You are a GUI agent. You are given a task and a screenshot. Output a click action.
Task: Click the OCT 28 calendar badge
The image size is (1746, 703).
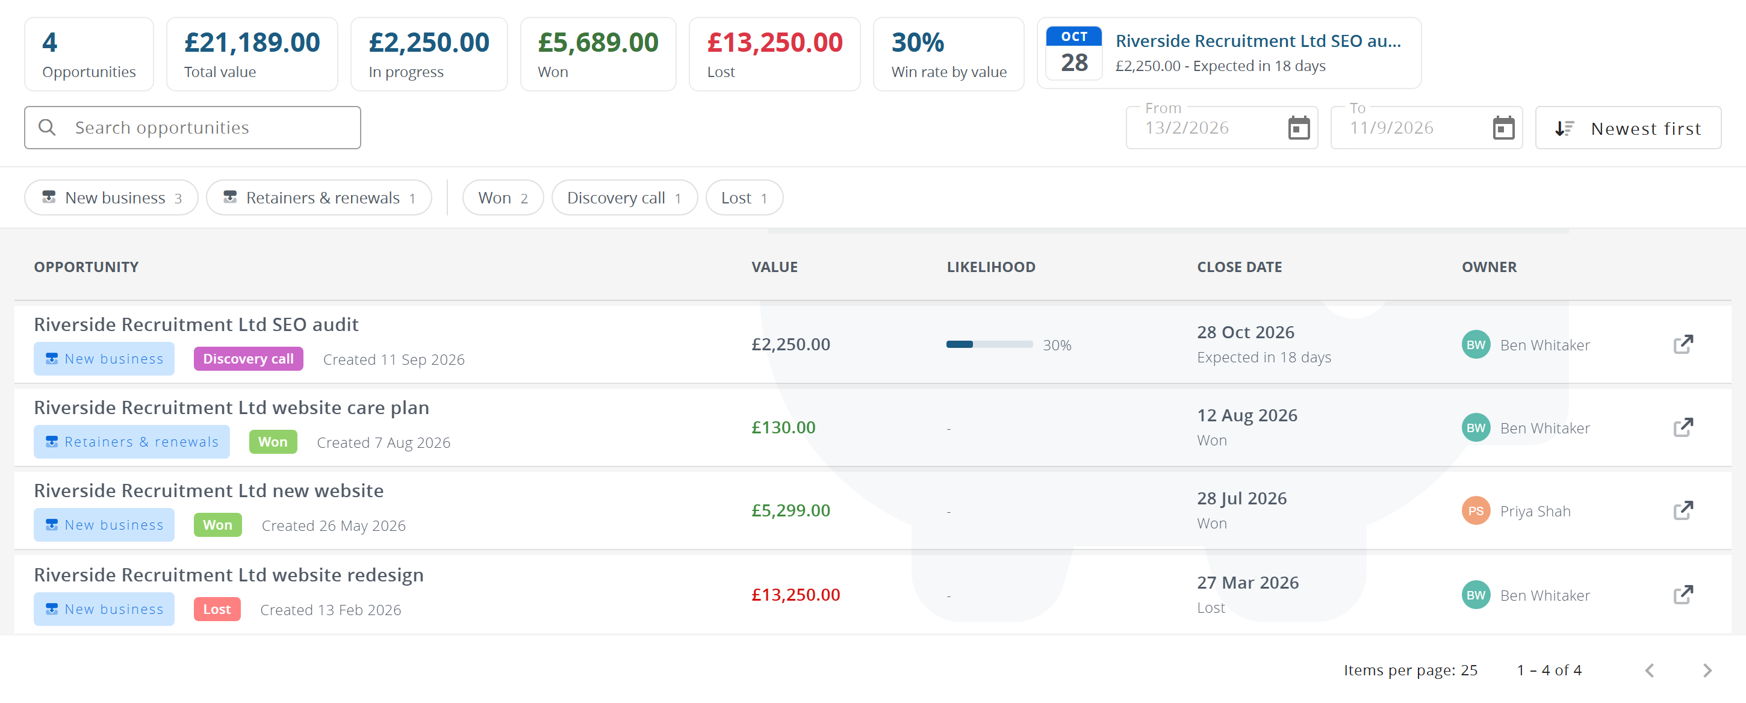pos(1073,54)
